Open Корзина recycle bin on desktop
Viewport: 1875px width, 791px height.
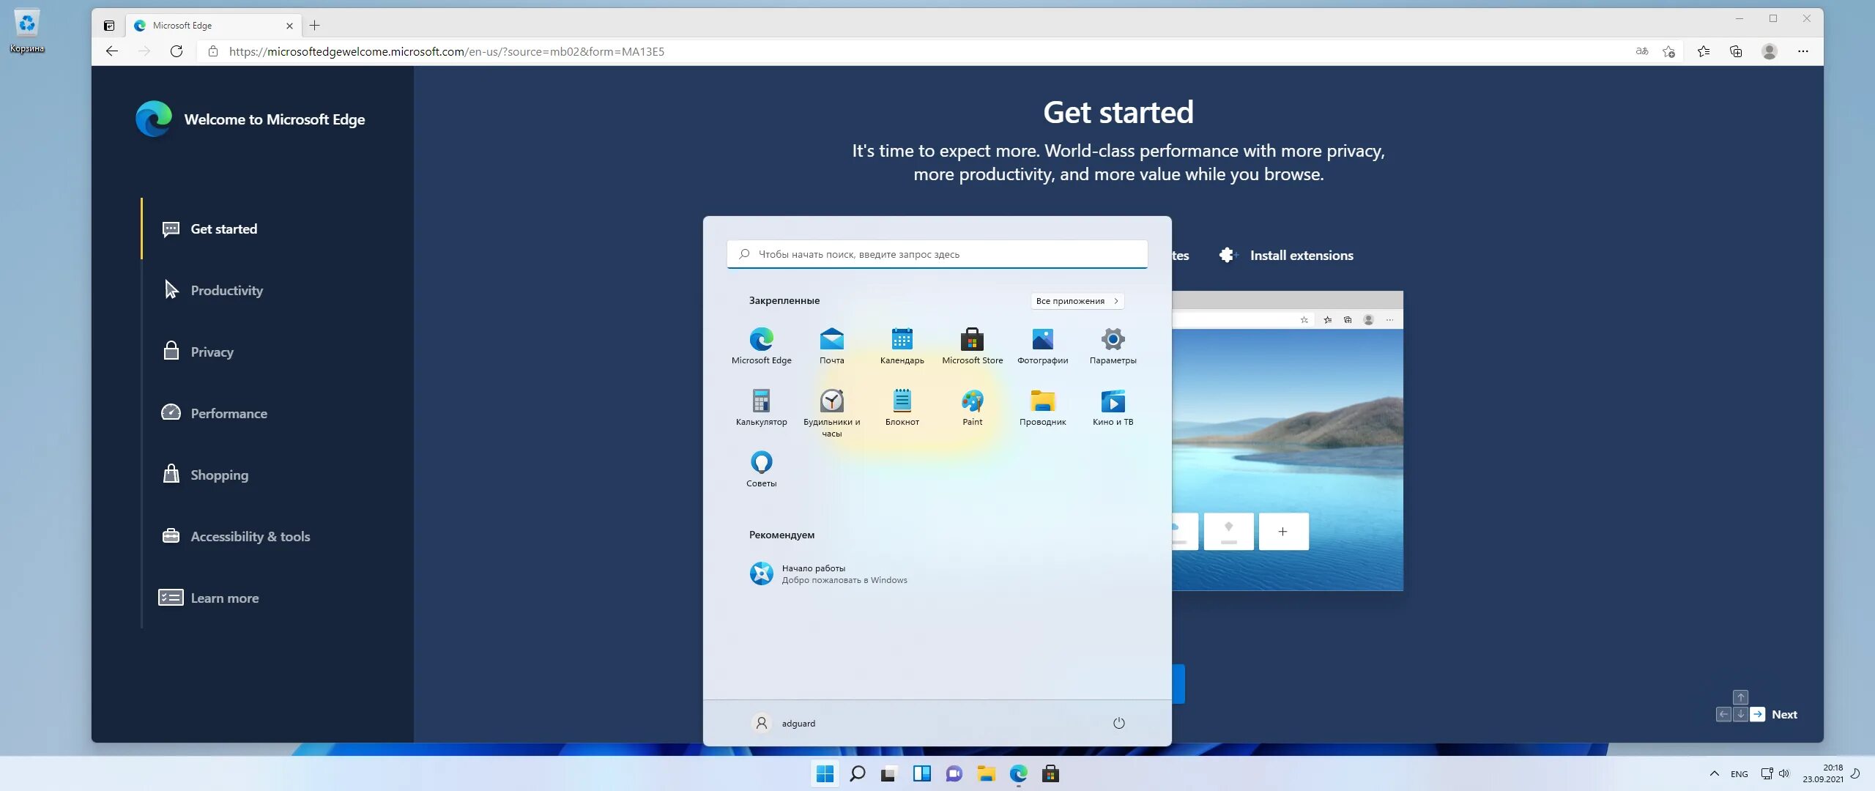pos(27,31)
